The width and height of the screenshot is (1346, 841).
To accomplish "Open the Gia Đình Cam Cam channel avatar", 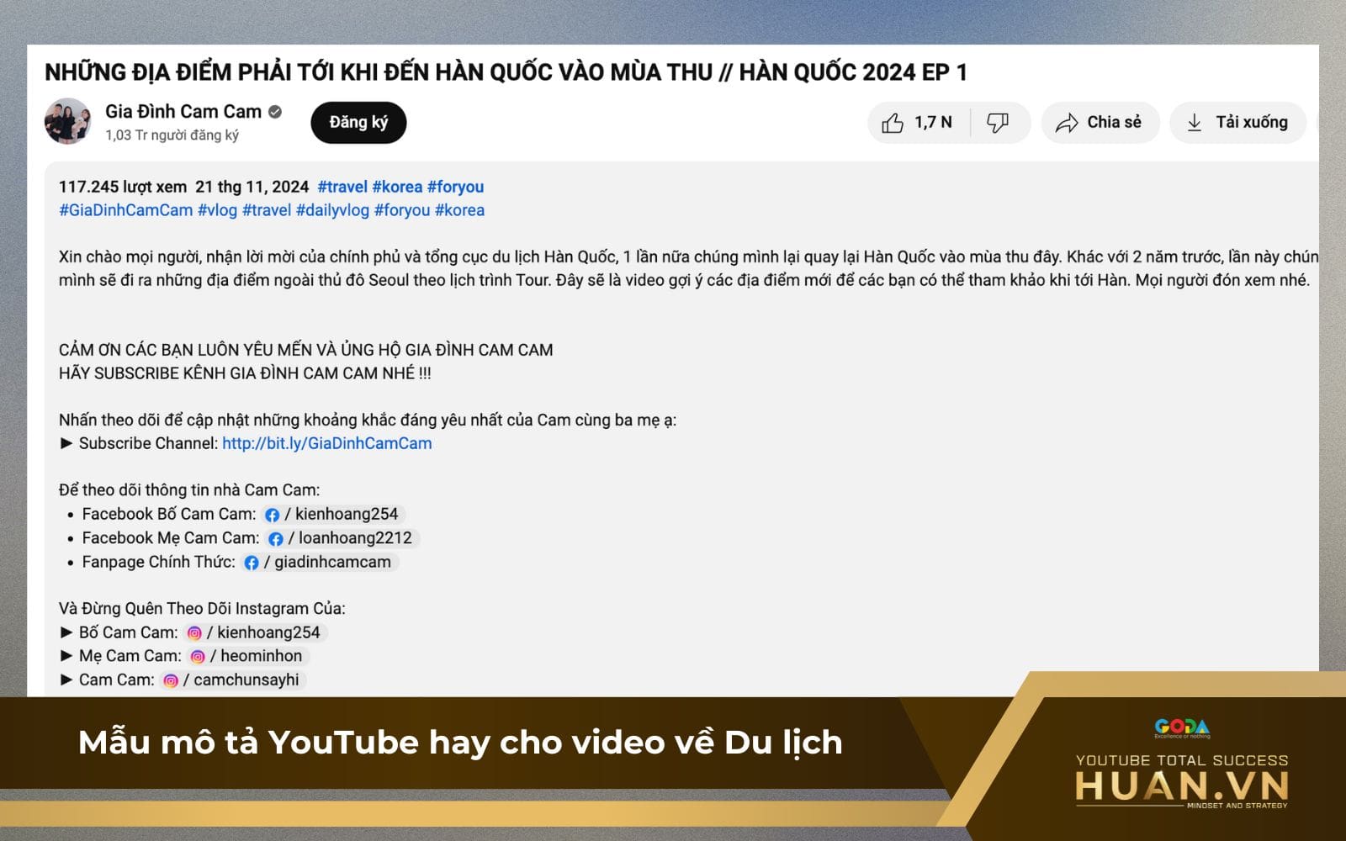I will point(67,122).
